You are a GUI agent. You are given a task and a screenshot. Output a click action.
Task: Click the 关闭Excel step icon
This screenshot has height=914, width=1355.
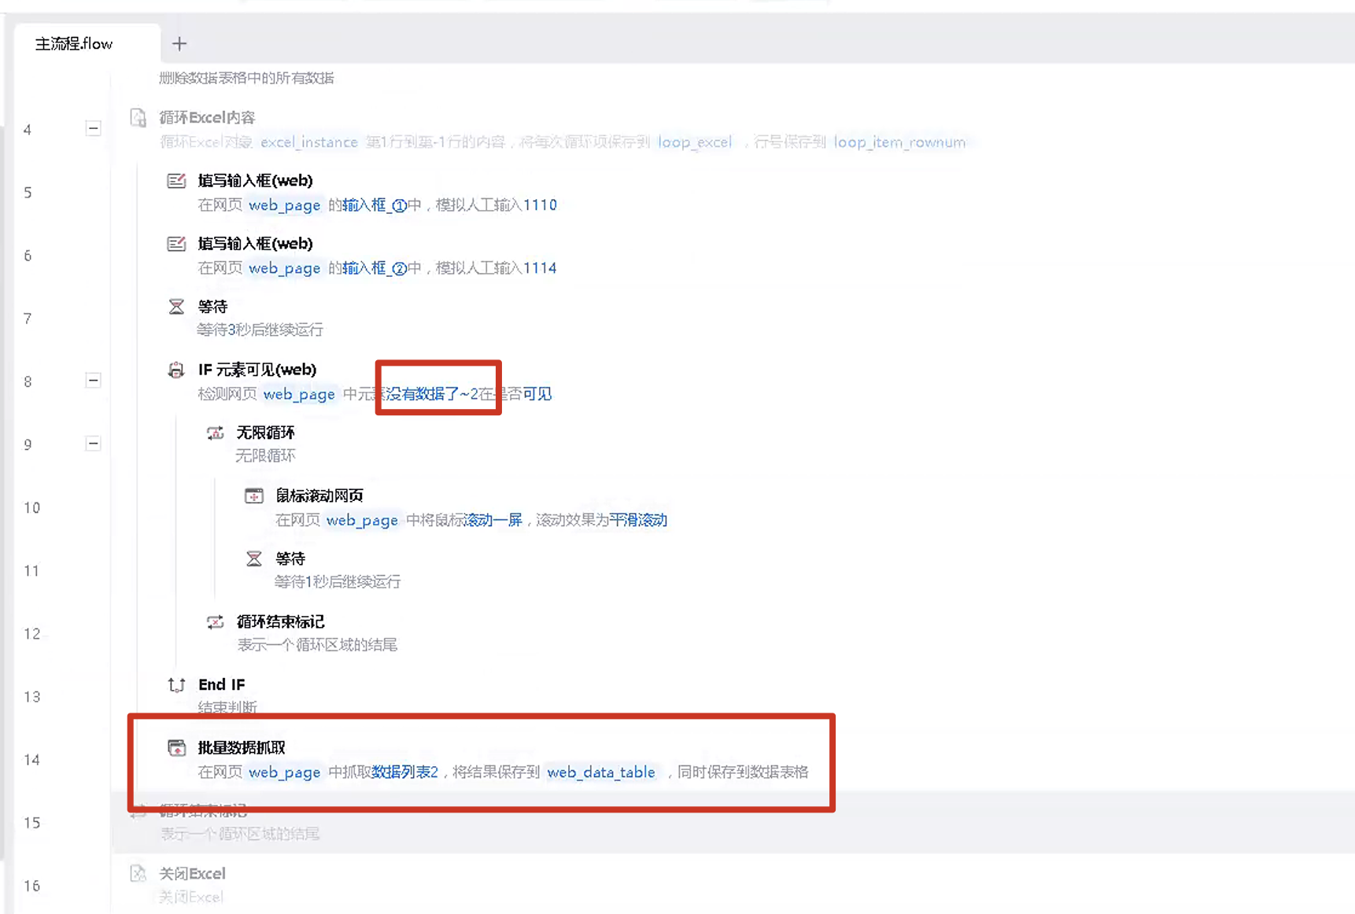point(138,874)
